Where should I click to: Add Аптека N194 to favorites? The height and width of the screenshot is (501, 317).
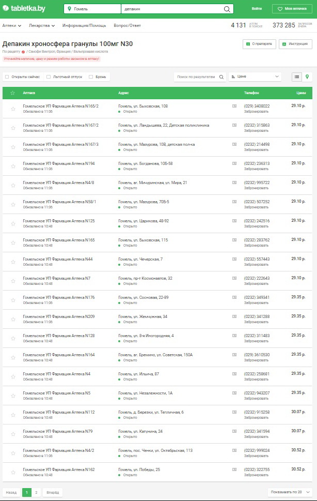pyautogui.click(x=13, y=166)
